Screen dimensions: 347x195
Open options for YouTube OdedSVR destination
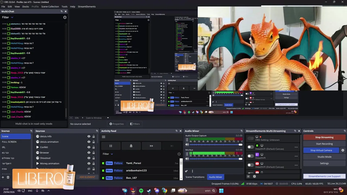pyautogui.click(x=296, y=165)
